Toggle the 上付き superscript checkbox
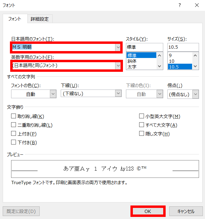This screenshot has height=219, width=205. pos(14,133)
